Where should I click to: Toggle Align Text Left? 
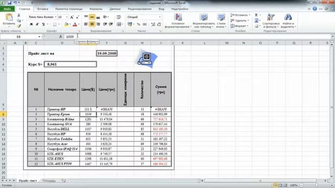click(86, 25)
